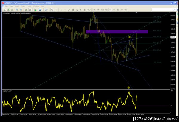Image resolution: width=179 pixels, height=122 pixels.
Task: Switch chart to bar chart type
Action: point(4,10)
